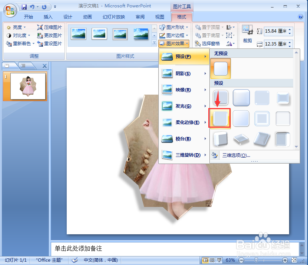Open the 3-D Rotation (三维旋转) submenu
The width and height of the screenshot is (308, 265).
(184, 155)
